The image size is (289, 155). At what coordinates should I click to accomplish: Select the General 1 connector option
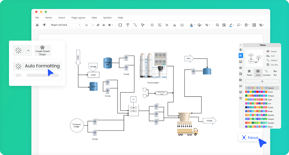point(272,60)
